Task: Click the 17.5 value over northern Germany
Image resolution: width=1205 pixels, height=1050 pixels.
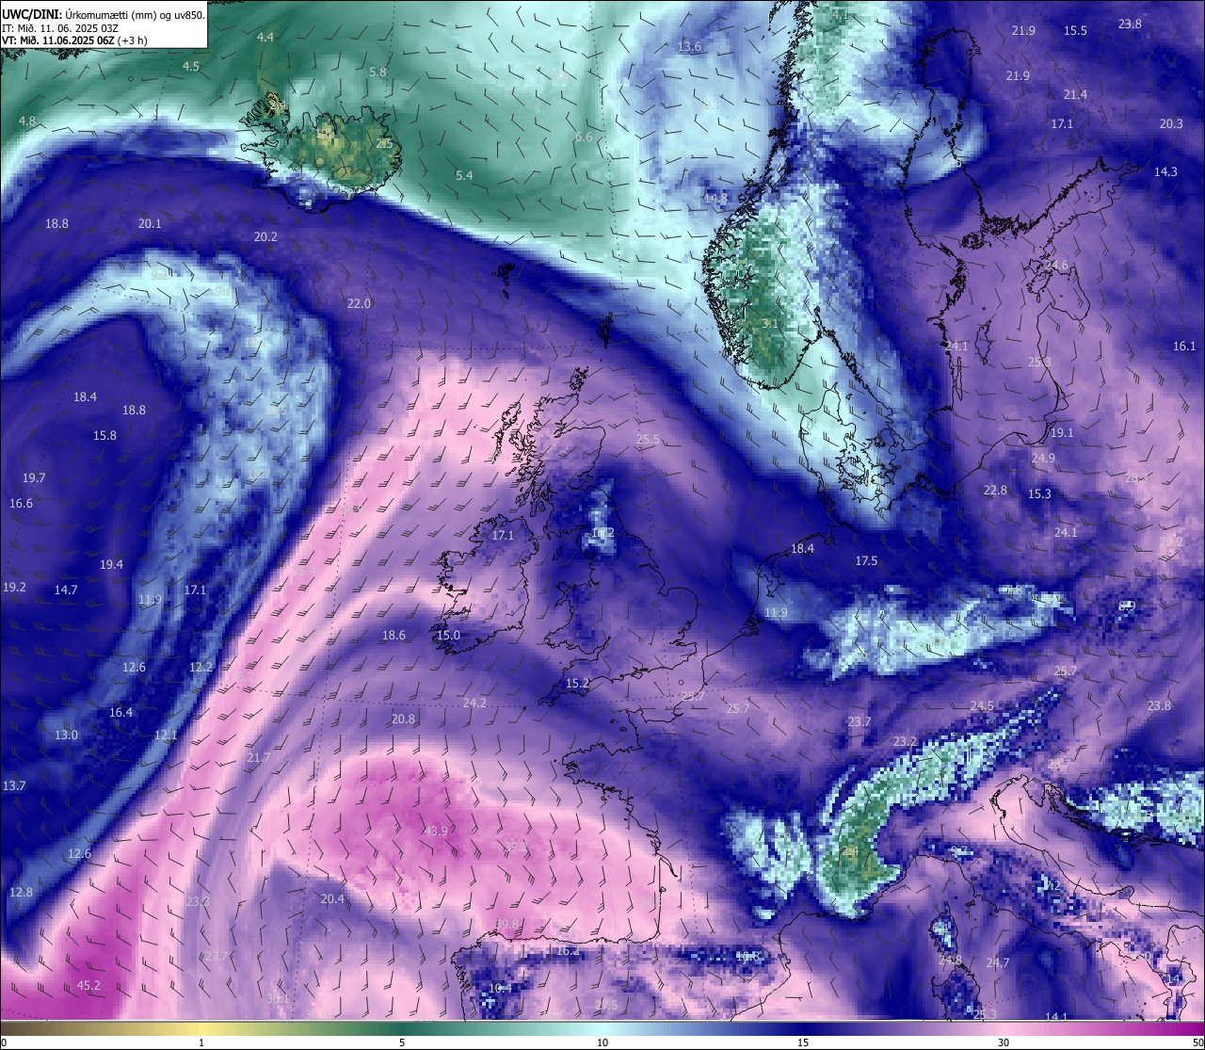Action: tap(866, 560)
